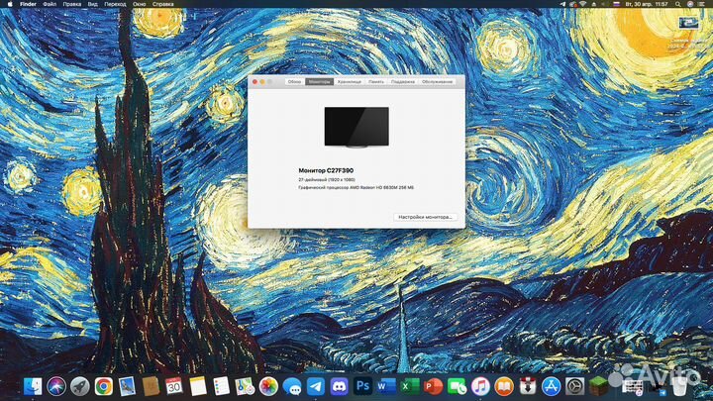Open the Finder menu in the menu bar
The width and height of the screenshot is (713, 401).
pyautogui.click(x=28, y=4)
